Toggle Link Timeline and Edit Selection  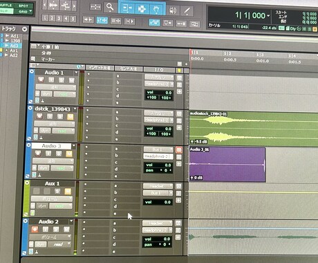102,20
